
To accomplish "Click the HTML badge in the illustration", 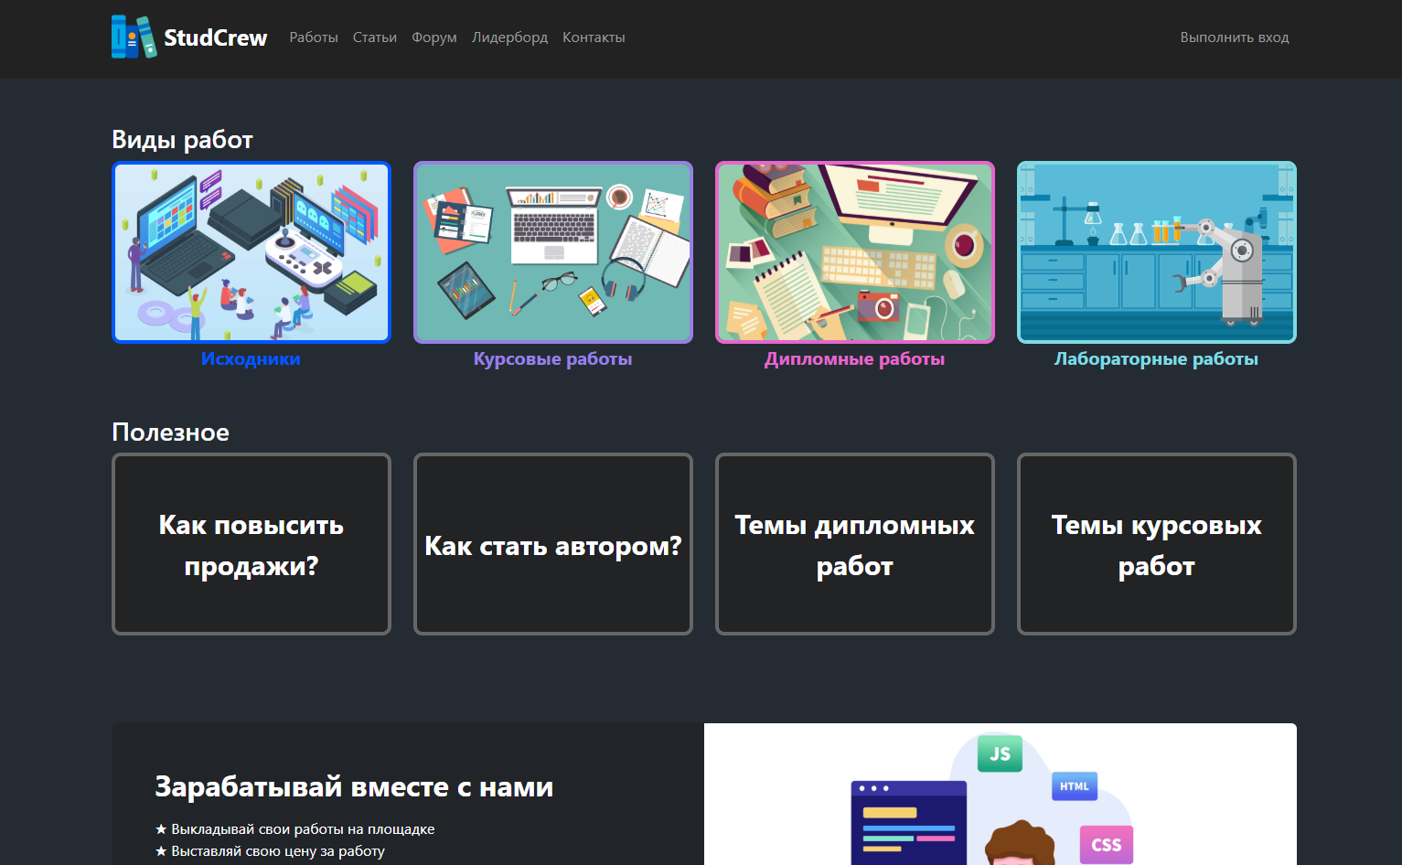I will (x=1073, y=785).
